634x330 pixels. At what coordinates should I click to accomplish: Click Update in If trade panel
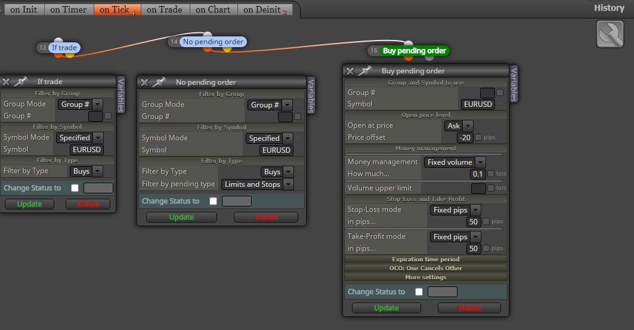[x=29, y=204]
